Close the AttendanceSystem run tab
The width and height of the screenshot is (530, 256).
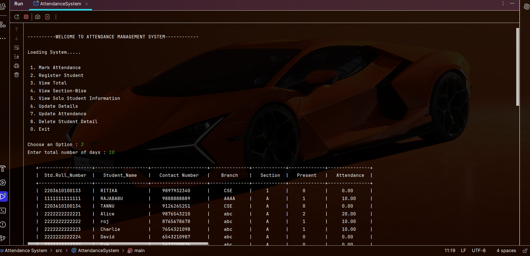pos(87,4)
